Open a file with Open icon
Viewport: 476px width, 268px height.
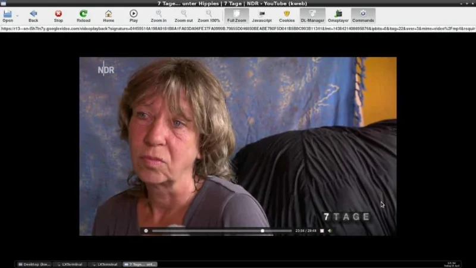click(x=8, y=16)
